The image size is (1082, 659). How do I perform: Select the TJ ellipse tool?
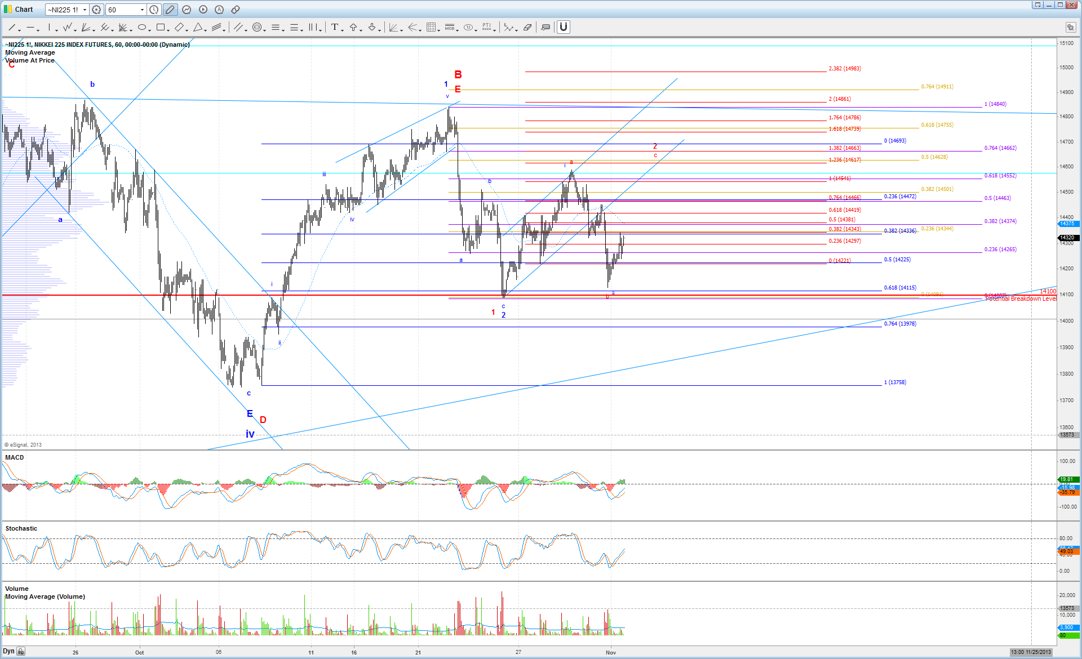[x=468, y=27]
